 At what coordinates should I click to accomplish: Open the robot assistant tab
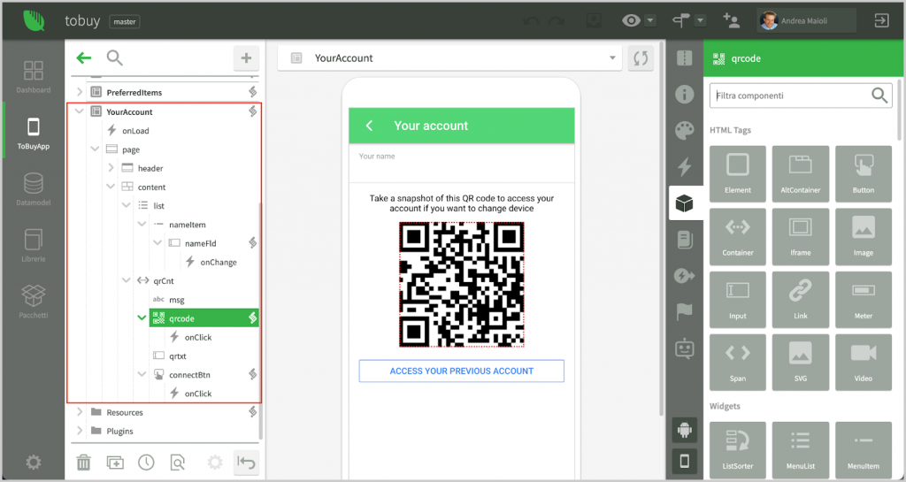tap(685, 348)
